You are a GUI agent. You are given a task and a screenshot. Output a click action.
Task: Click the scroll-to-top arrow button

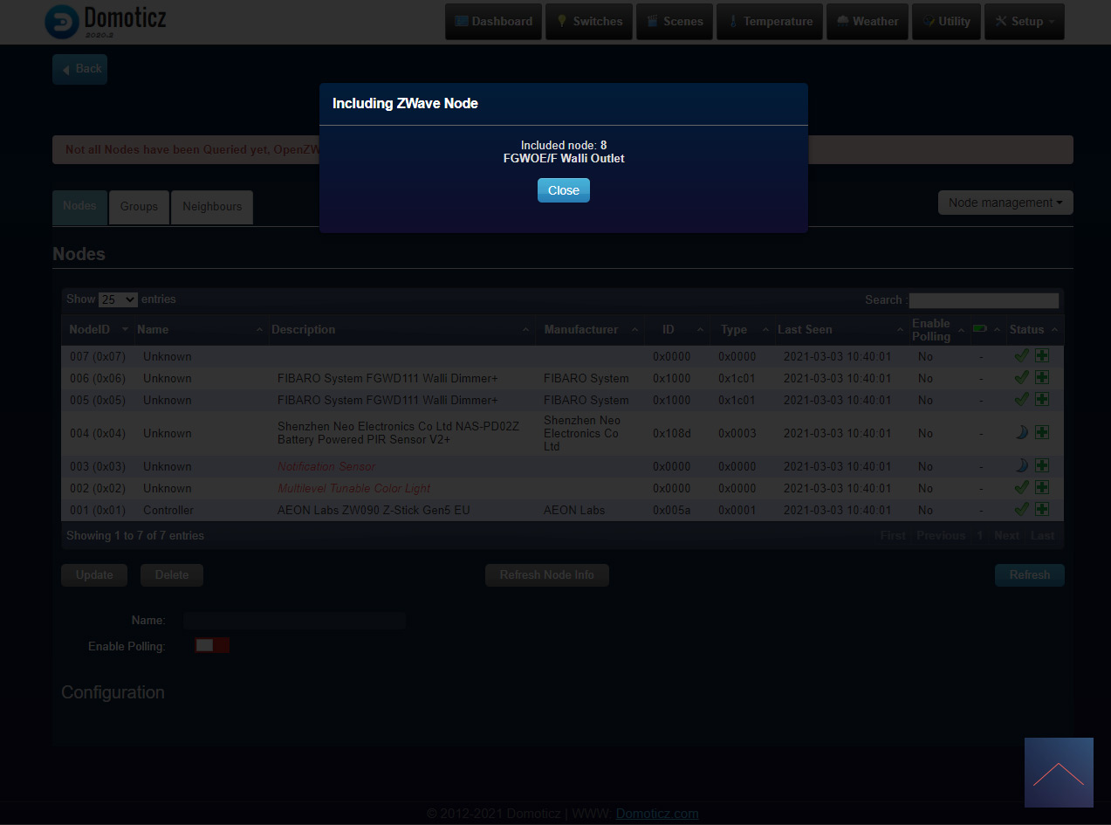[x=1059, y=773]
